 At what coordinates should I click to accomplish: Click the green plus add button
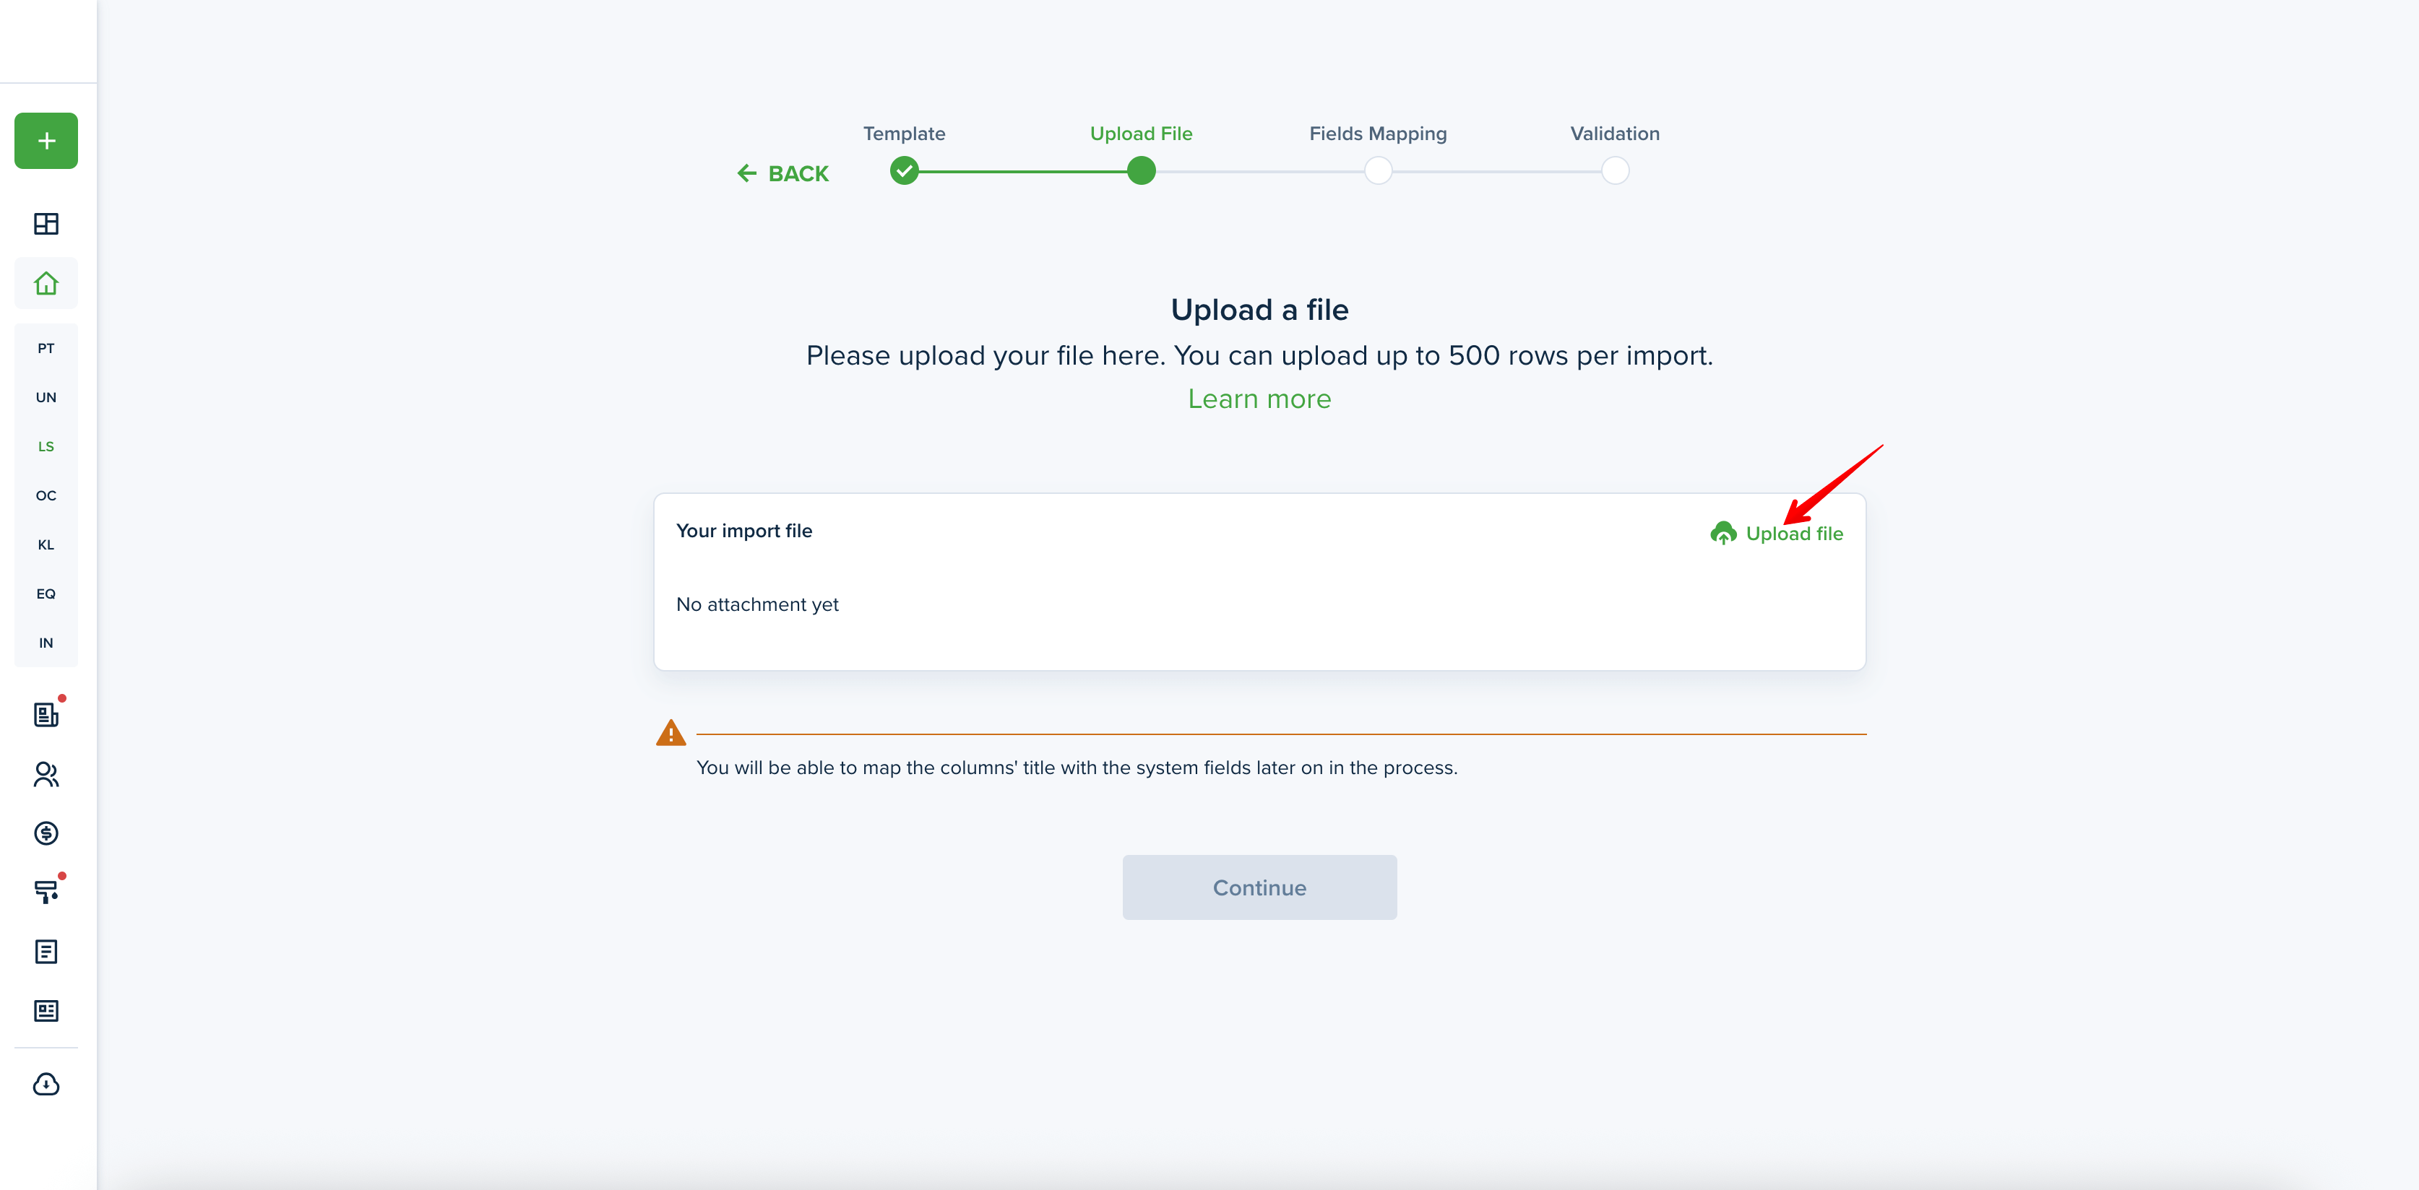click(46, 141)
